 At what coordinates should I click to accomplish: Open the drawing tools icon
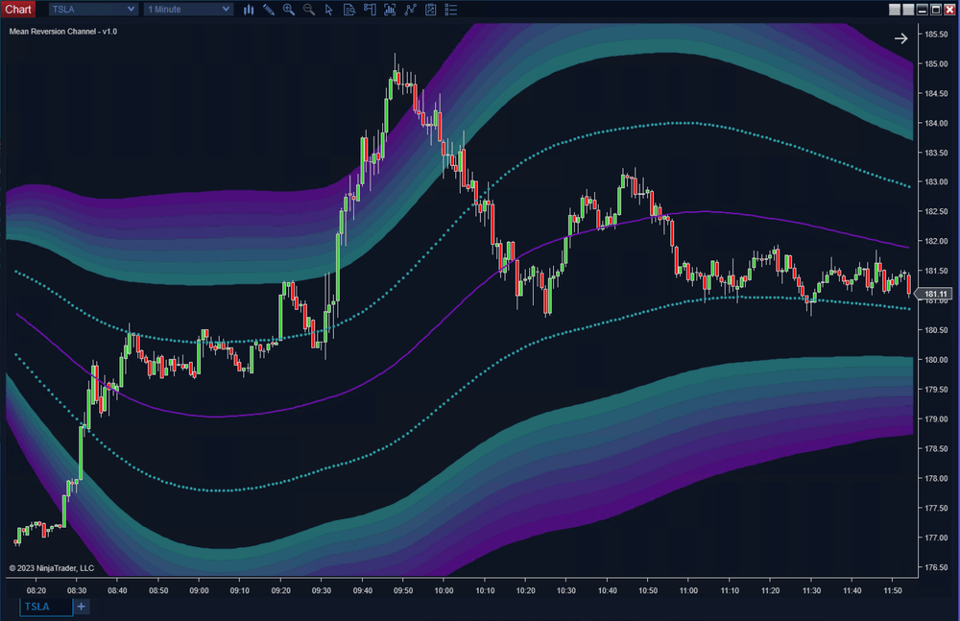pos(269,10)
